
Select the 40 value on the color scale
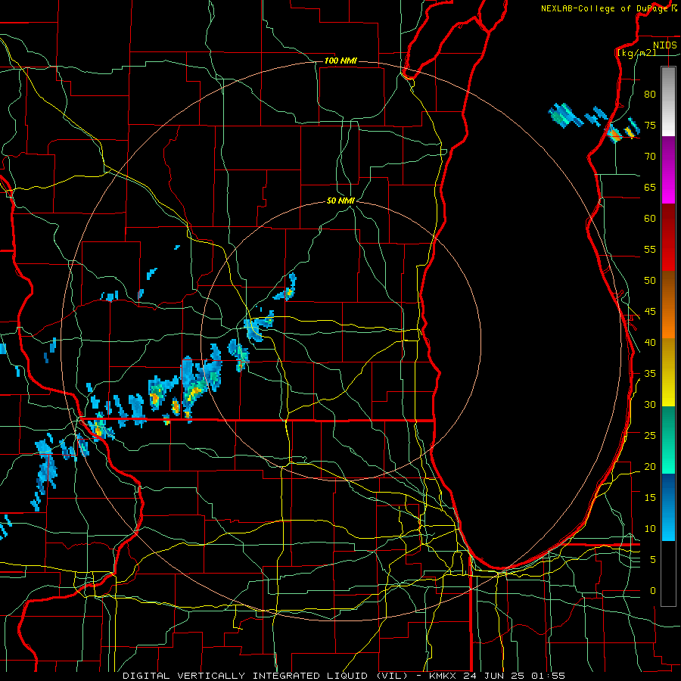point(650,343)
